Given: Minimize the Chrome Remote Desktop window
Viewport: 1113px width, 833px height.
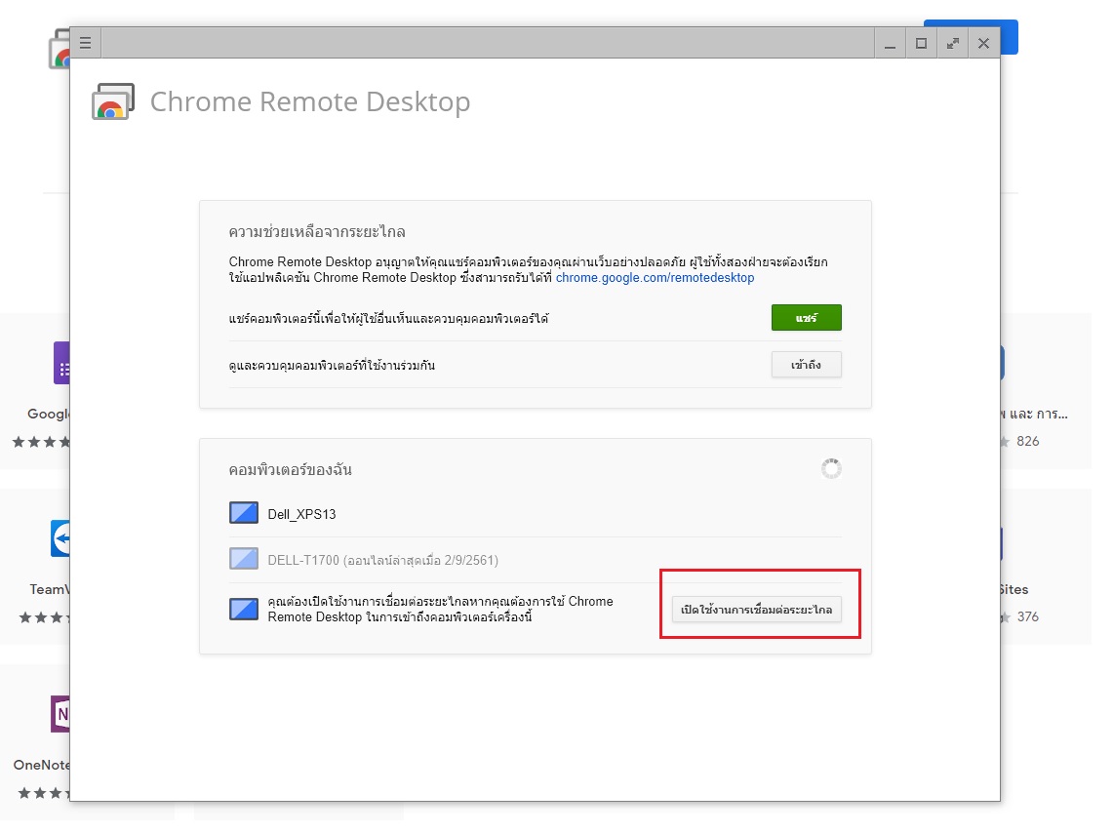Looking at the screenshot, I should click(x=891, y=43).
